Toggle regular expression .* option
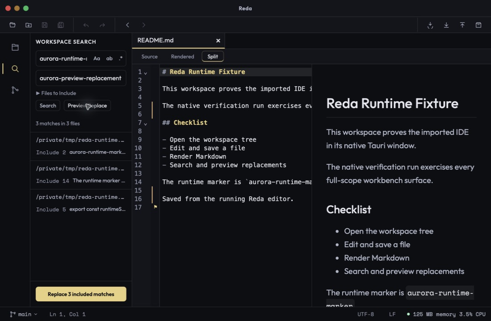 [x=121, y=58]
